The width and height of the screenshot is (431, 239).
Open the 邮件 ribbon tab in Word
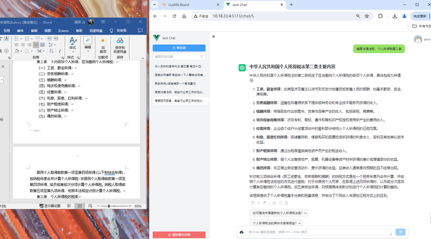(x=20, y=31)
